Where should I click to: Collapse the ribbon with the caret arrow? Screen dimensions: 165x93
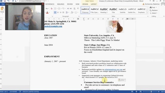(164, 16)
